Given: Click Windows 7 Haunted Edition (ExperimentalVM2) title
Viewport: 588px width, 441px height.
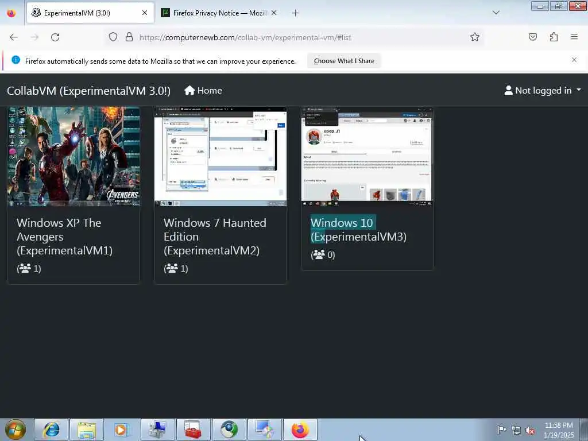Looking at the screenshot, I should click(215, 237).
